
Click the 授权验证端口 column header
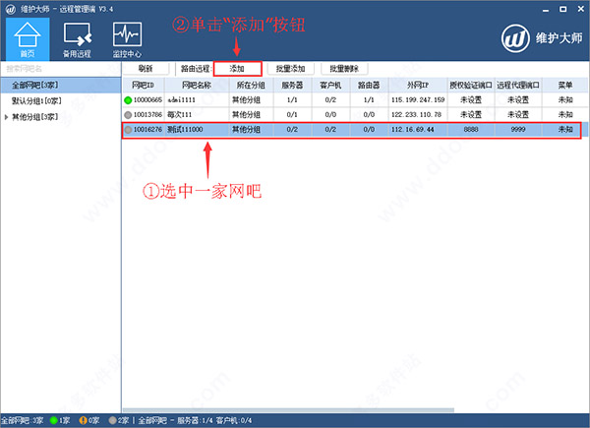pyautogui.click(x=471, y=85)
